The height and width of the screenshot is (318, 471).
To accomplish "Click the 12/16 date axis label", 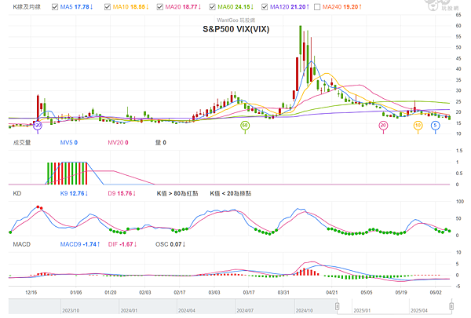I will (31, 292).
